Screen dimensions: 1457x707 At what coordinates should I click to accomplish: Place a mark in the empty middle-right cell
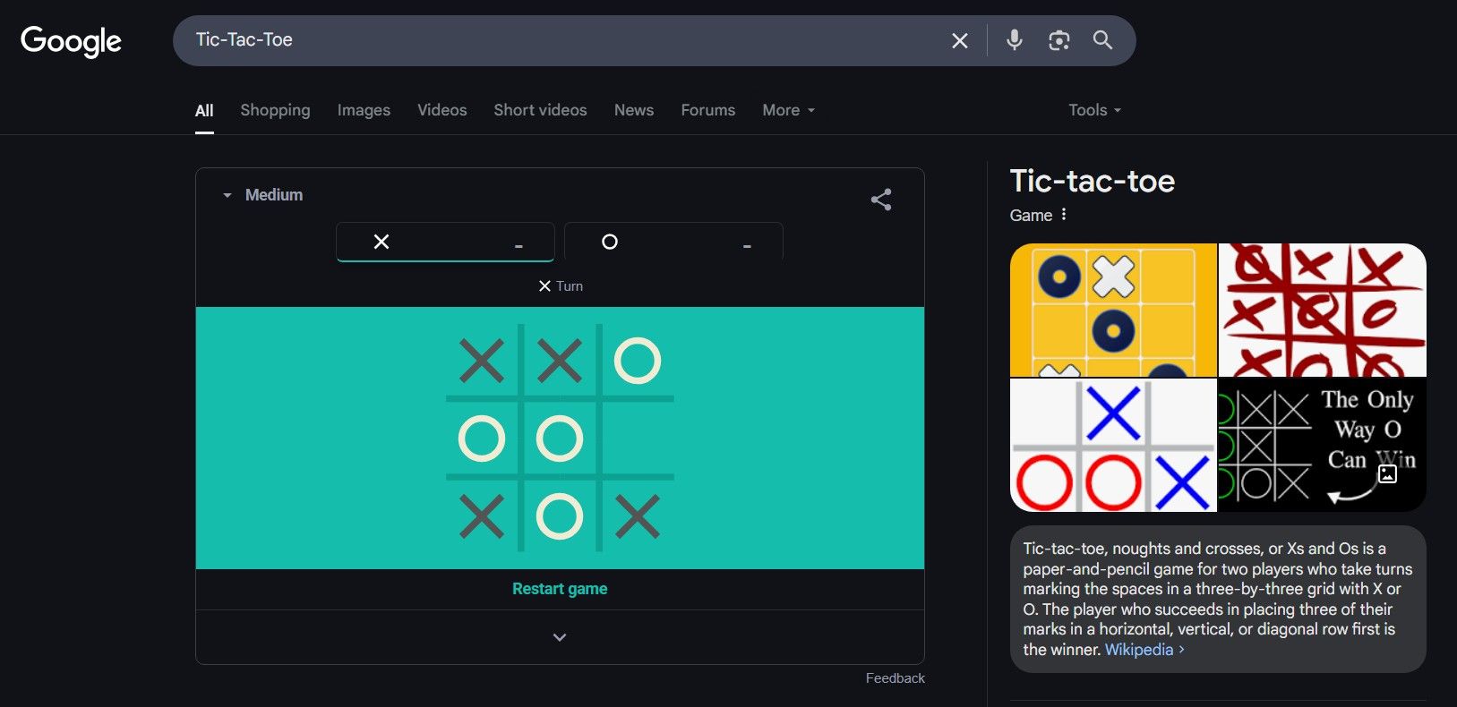pos(637,439)
